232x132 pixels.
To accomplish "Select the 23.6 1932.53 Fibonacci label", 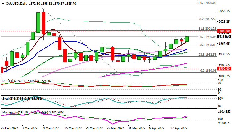I will [x=207, y=54].
